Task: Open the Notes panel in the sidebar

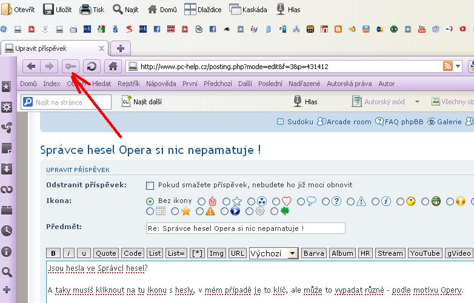Action: (7, 148)
